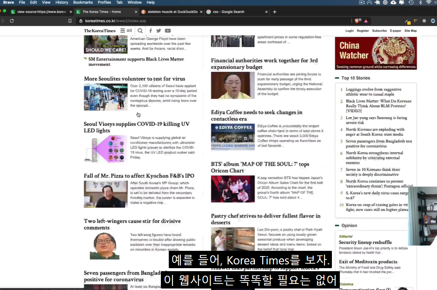Close the DuckDuckGo skeleton muscle tab

pyautogui.click(x=201, y=12)
